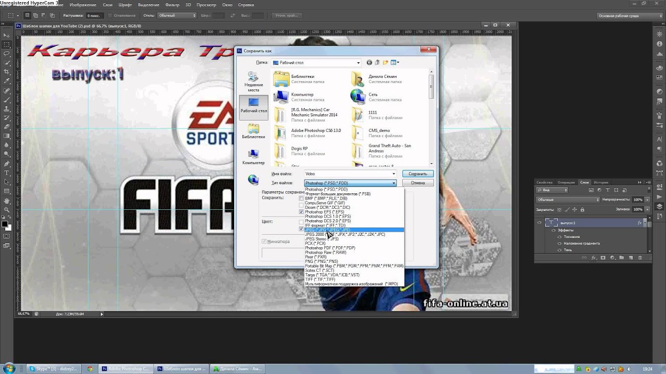Select the Lasso tool
This screenshot has height=374, width=666.
[x=7, y=54]
